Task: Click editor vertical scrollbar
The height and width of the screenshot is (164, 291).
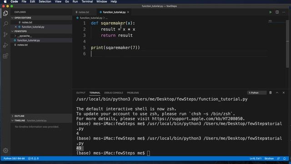Action: coord(287,44)
